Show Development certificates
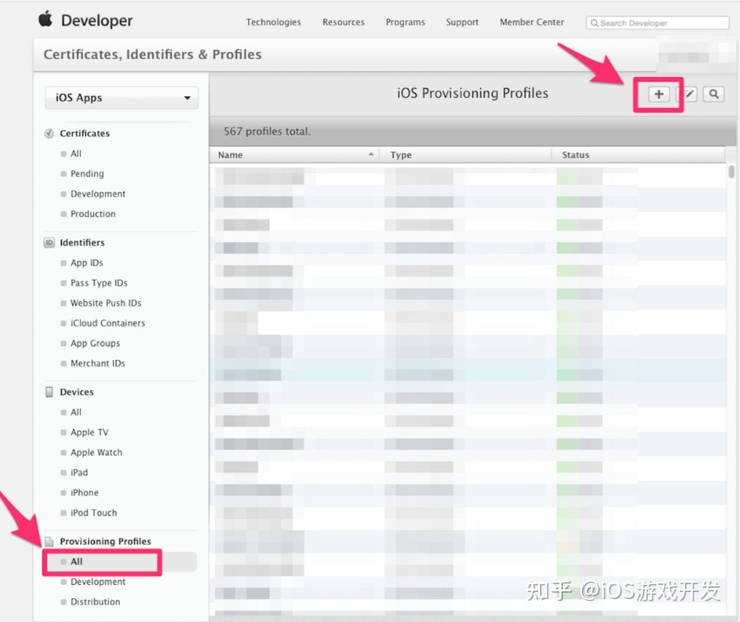Image resolution: width=740 pixels, height=622 pixels. pyautogui.click(x=98, y=194)
